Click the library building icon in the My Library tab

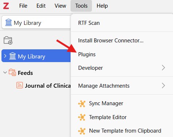click(8, 22)
